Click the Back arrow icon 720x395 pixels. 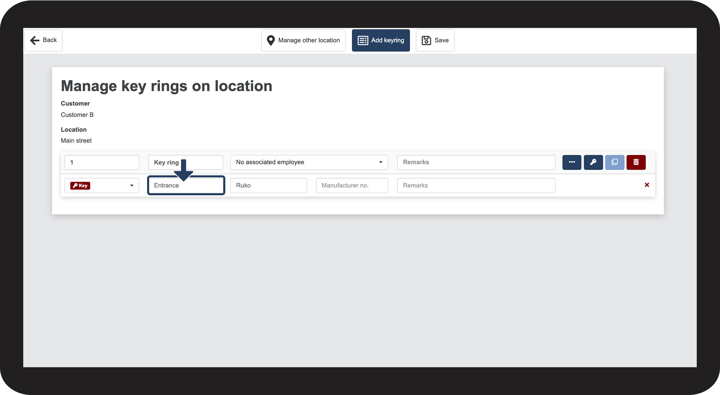click(35, 40)
